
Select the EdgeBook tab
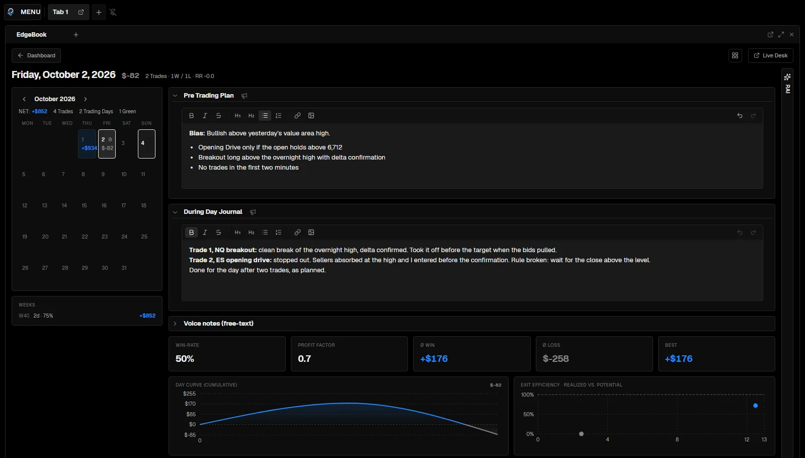32,35
